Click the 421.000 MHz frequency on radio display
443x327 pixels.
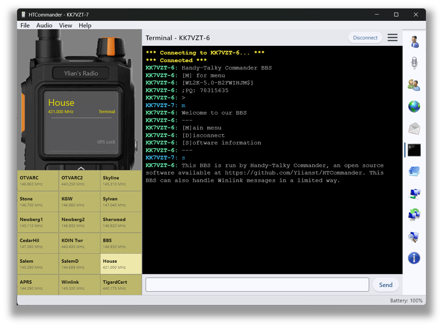click(x=61, y=111)
